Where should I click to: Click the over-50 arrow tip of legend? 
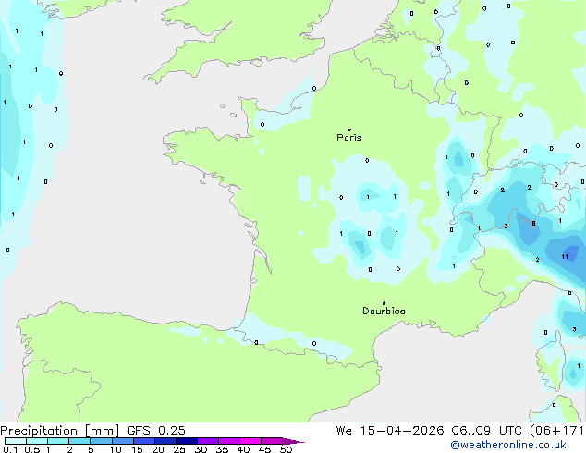click(293, 441)
